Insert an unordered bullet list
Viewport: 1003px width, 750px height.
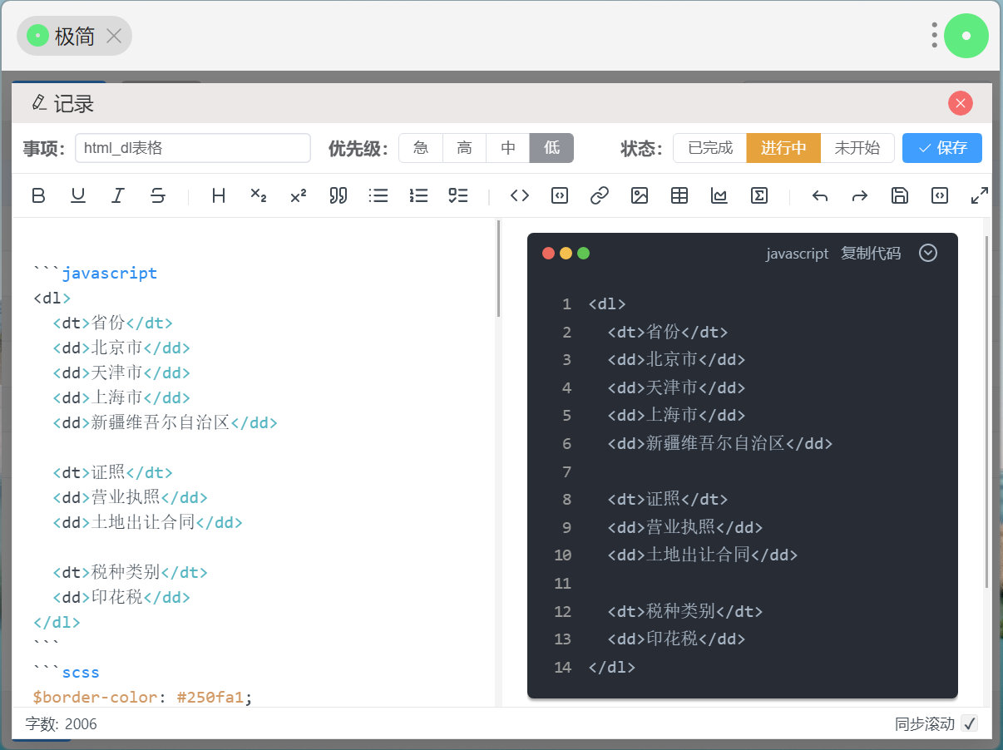[378, 195]
